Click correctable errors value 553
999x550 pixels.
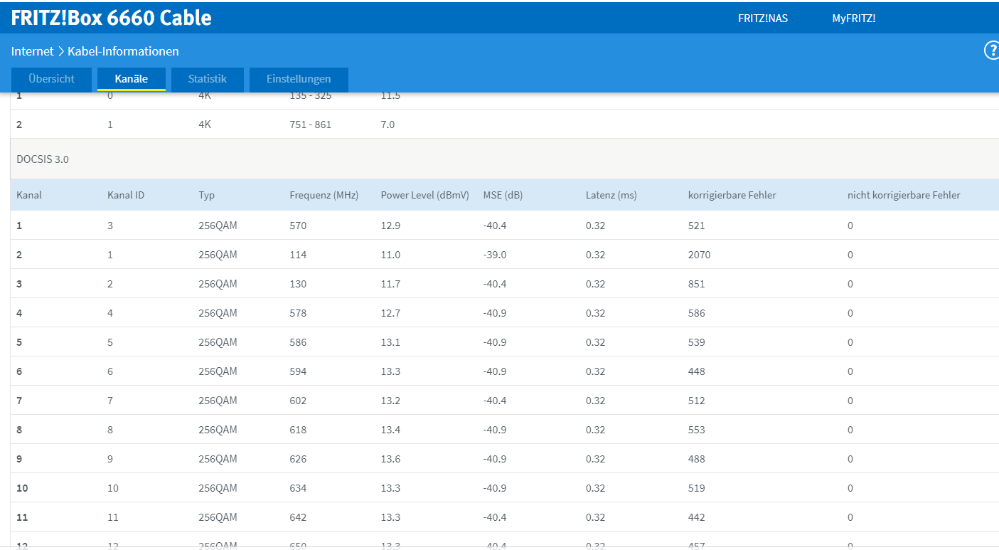tap(696, 430)
